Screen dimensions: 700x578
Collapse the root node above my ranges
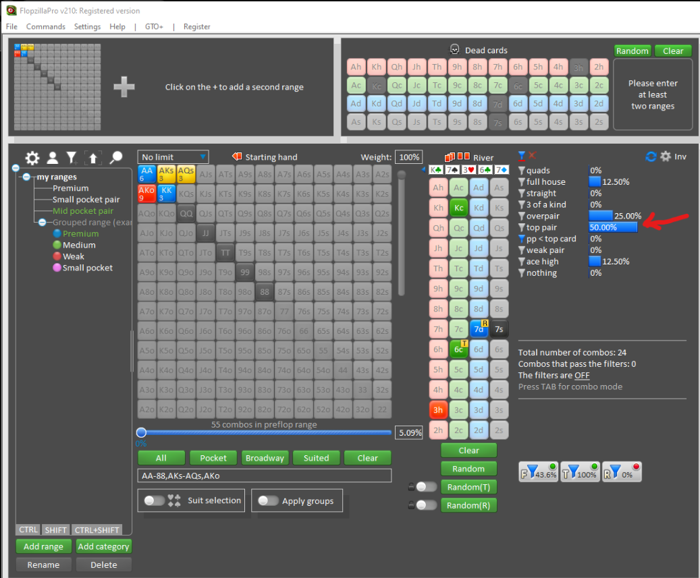point(16,168)
